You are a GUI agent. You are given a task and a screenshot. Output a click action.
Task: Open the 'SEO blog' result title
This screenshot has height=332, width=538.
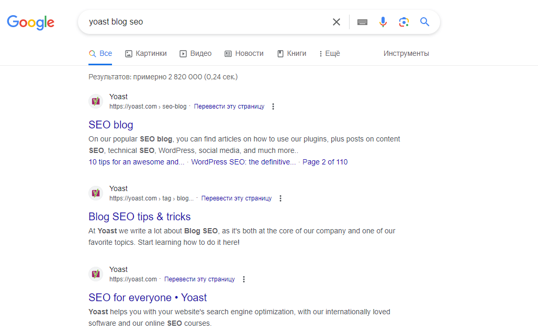(x=111, y=125)
